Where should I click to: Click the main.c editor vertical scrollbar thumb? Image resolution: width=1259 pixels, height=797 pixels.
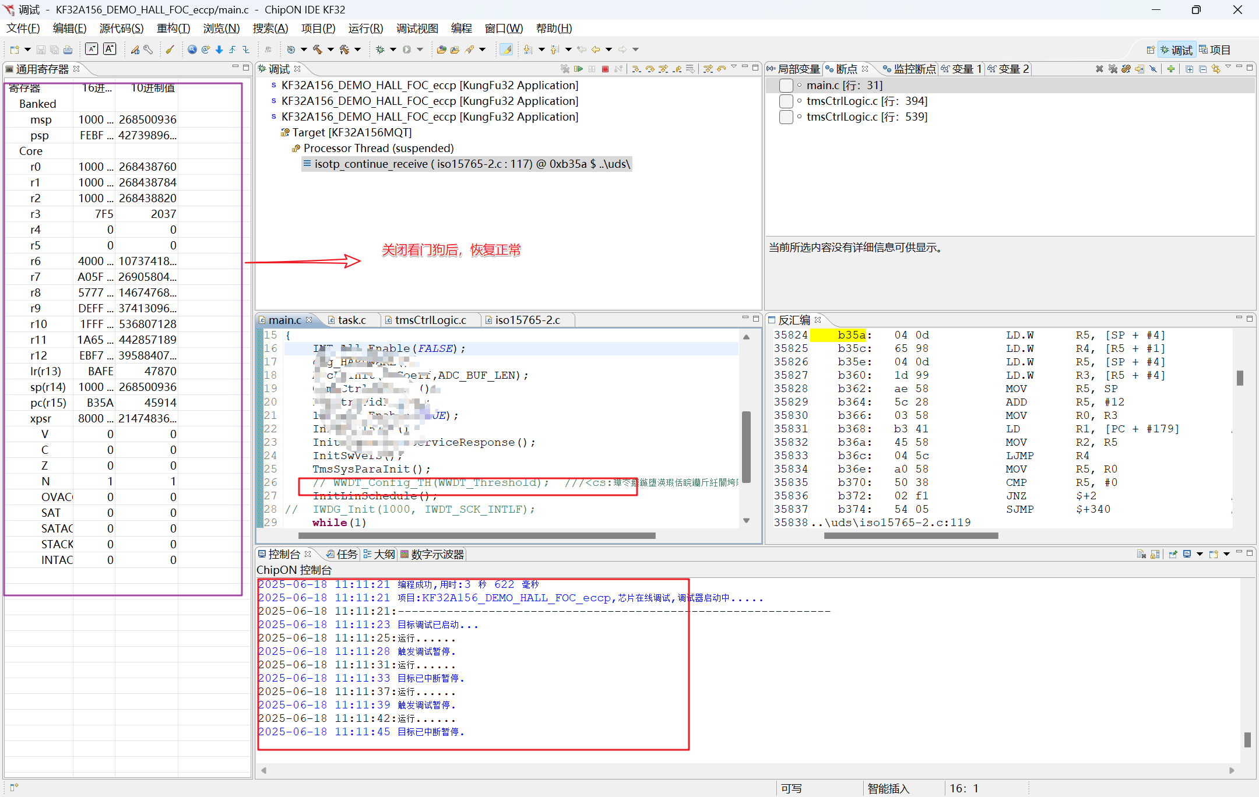point(746,446)
